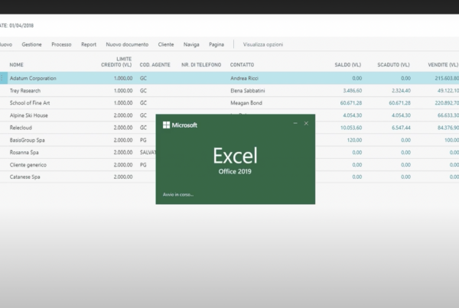Open School of Fine Art saldo 60.671,28
This screenshot has width=459, height=308.
(351, 103)
